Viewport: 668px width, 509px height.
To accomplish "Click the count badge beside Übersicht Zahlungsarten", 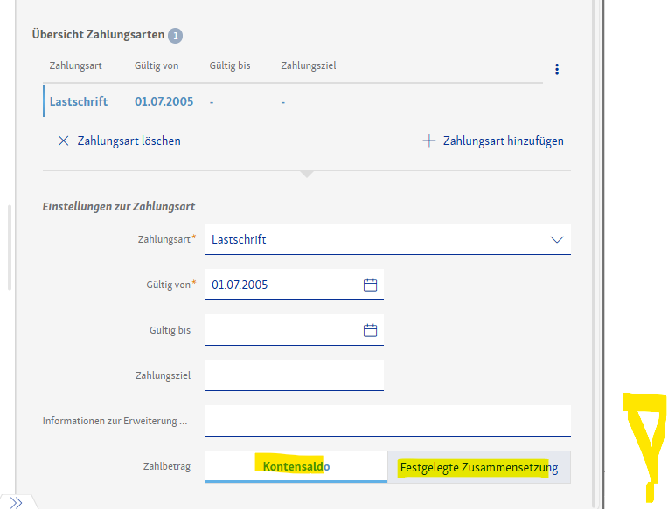I will click(x=176, y=36).
